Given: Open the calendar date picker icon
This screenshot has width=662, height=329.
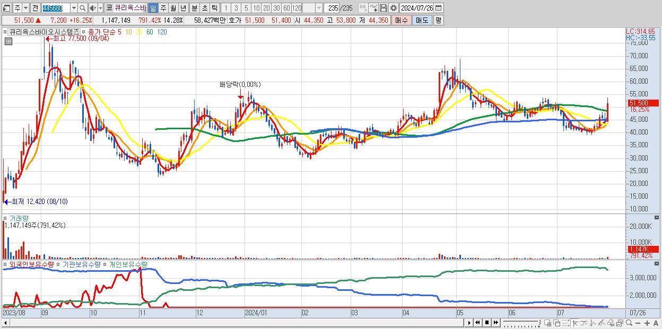Looking at the screenshot, I should (439, 8).
